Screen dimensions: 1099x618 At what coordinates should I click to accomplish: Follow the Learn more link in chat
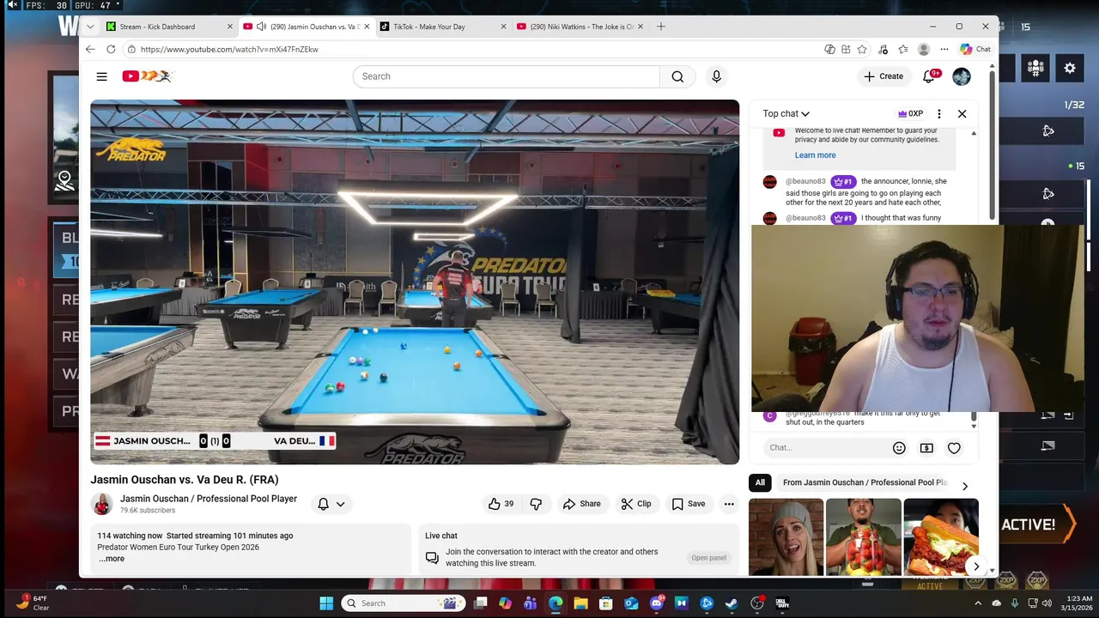[x=815, y=155]
